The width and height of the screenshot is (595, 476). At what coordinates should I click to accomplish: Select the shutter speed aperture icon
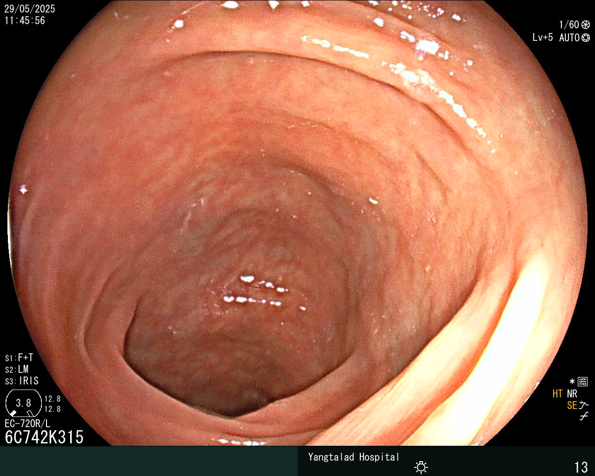click(586, 25)
